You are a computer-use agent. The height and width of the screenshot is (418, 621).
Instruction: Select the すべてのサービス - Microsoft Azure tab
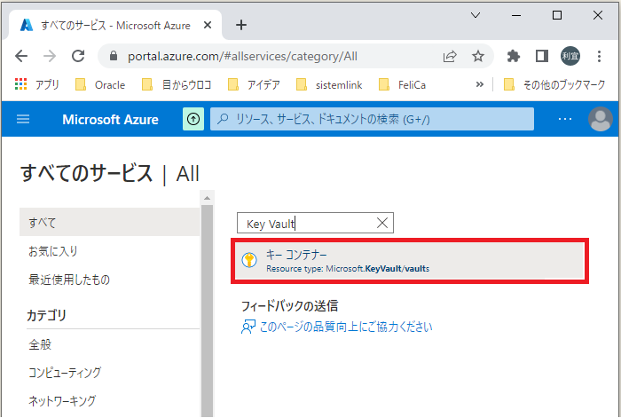(114, 26)
